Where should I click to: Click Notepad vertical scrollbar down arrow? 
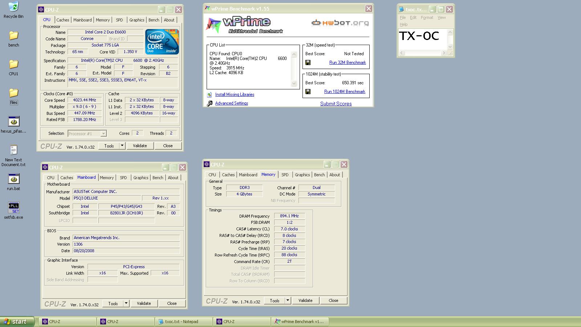point(450,47)
